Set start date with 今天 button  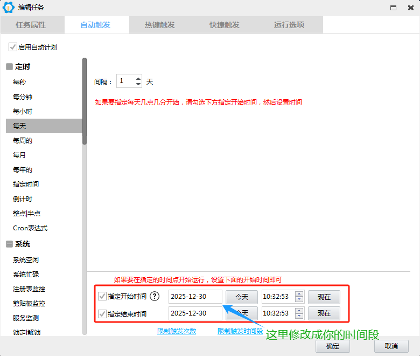(241, 297)
